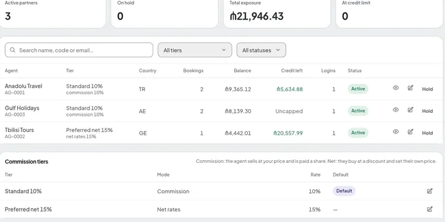Edit the Standard 10% commission tier
This screenshot has width=445, height=222.
coord(430,191)
